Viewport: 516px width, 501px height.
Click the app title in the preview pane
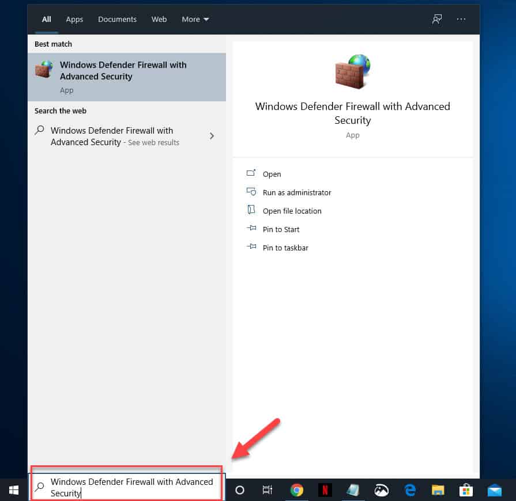point(352,113)
